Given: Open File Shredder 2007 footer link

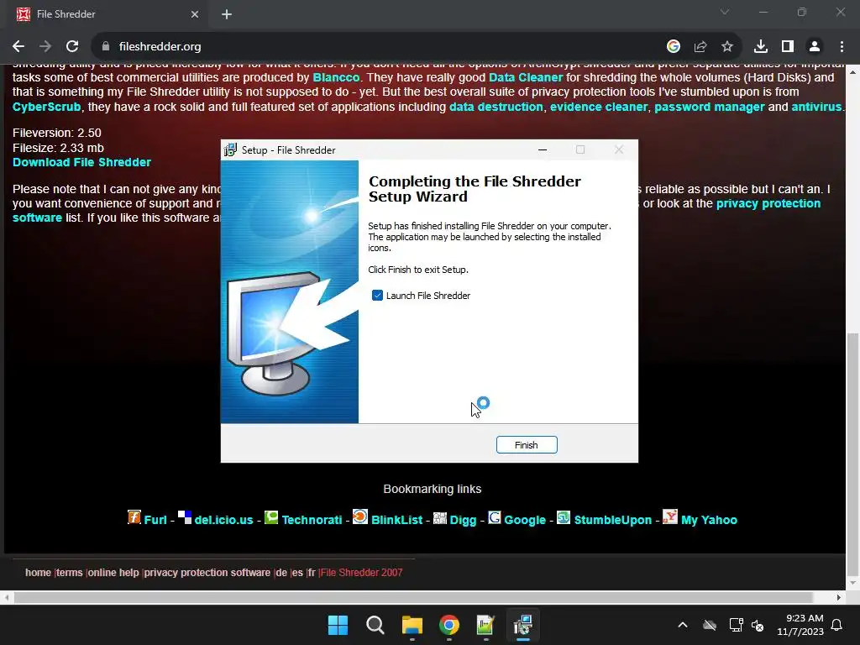Looking at the screenshot, I should click(x=362, y=573).
